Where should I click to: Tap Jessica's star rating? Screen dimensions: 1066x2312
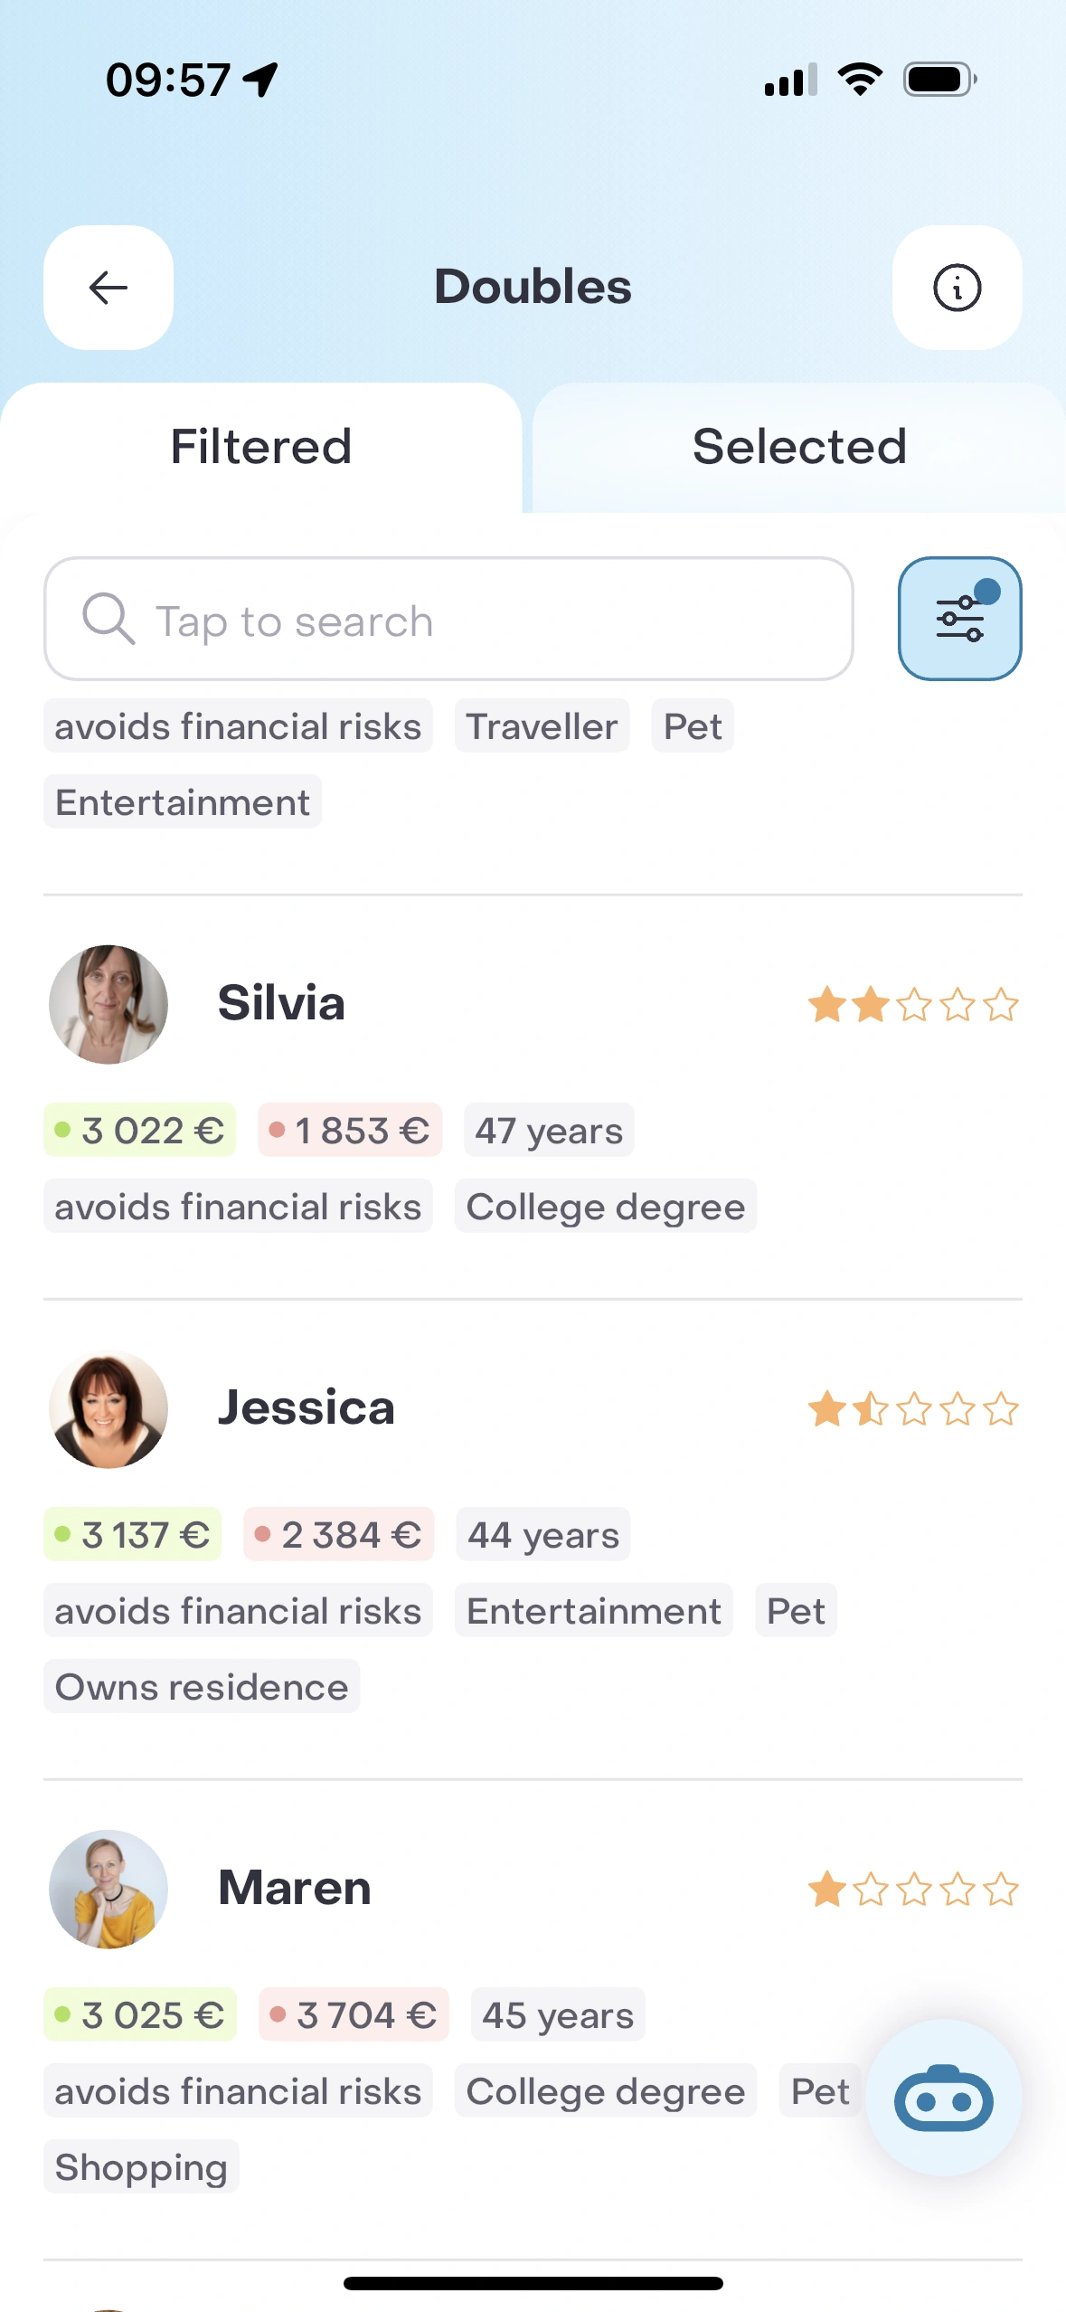point(913,1409)
